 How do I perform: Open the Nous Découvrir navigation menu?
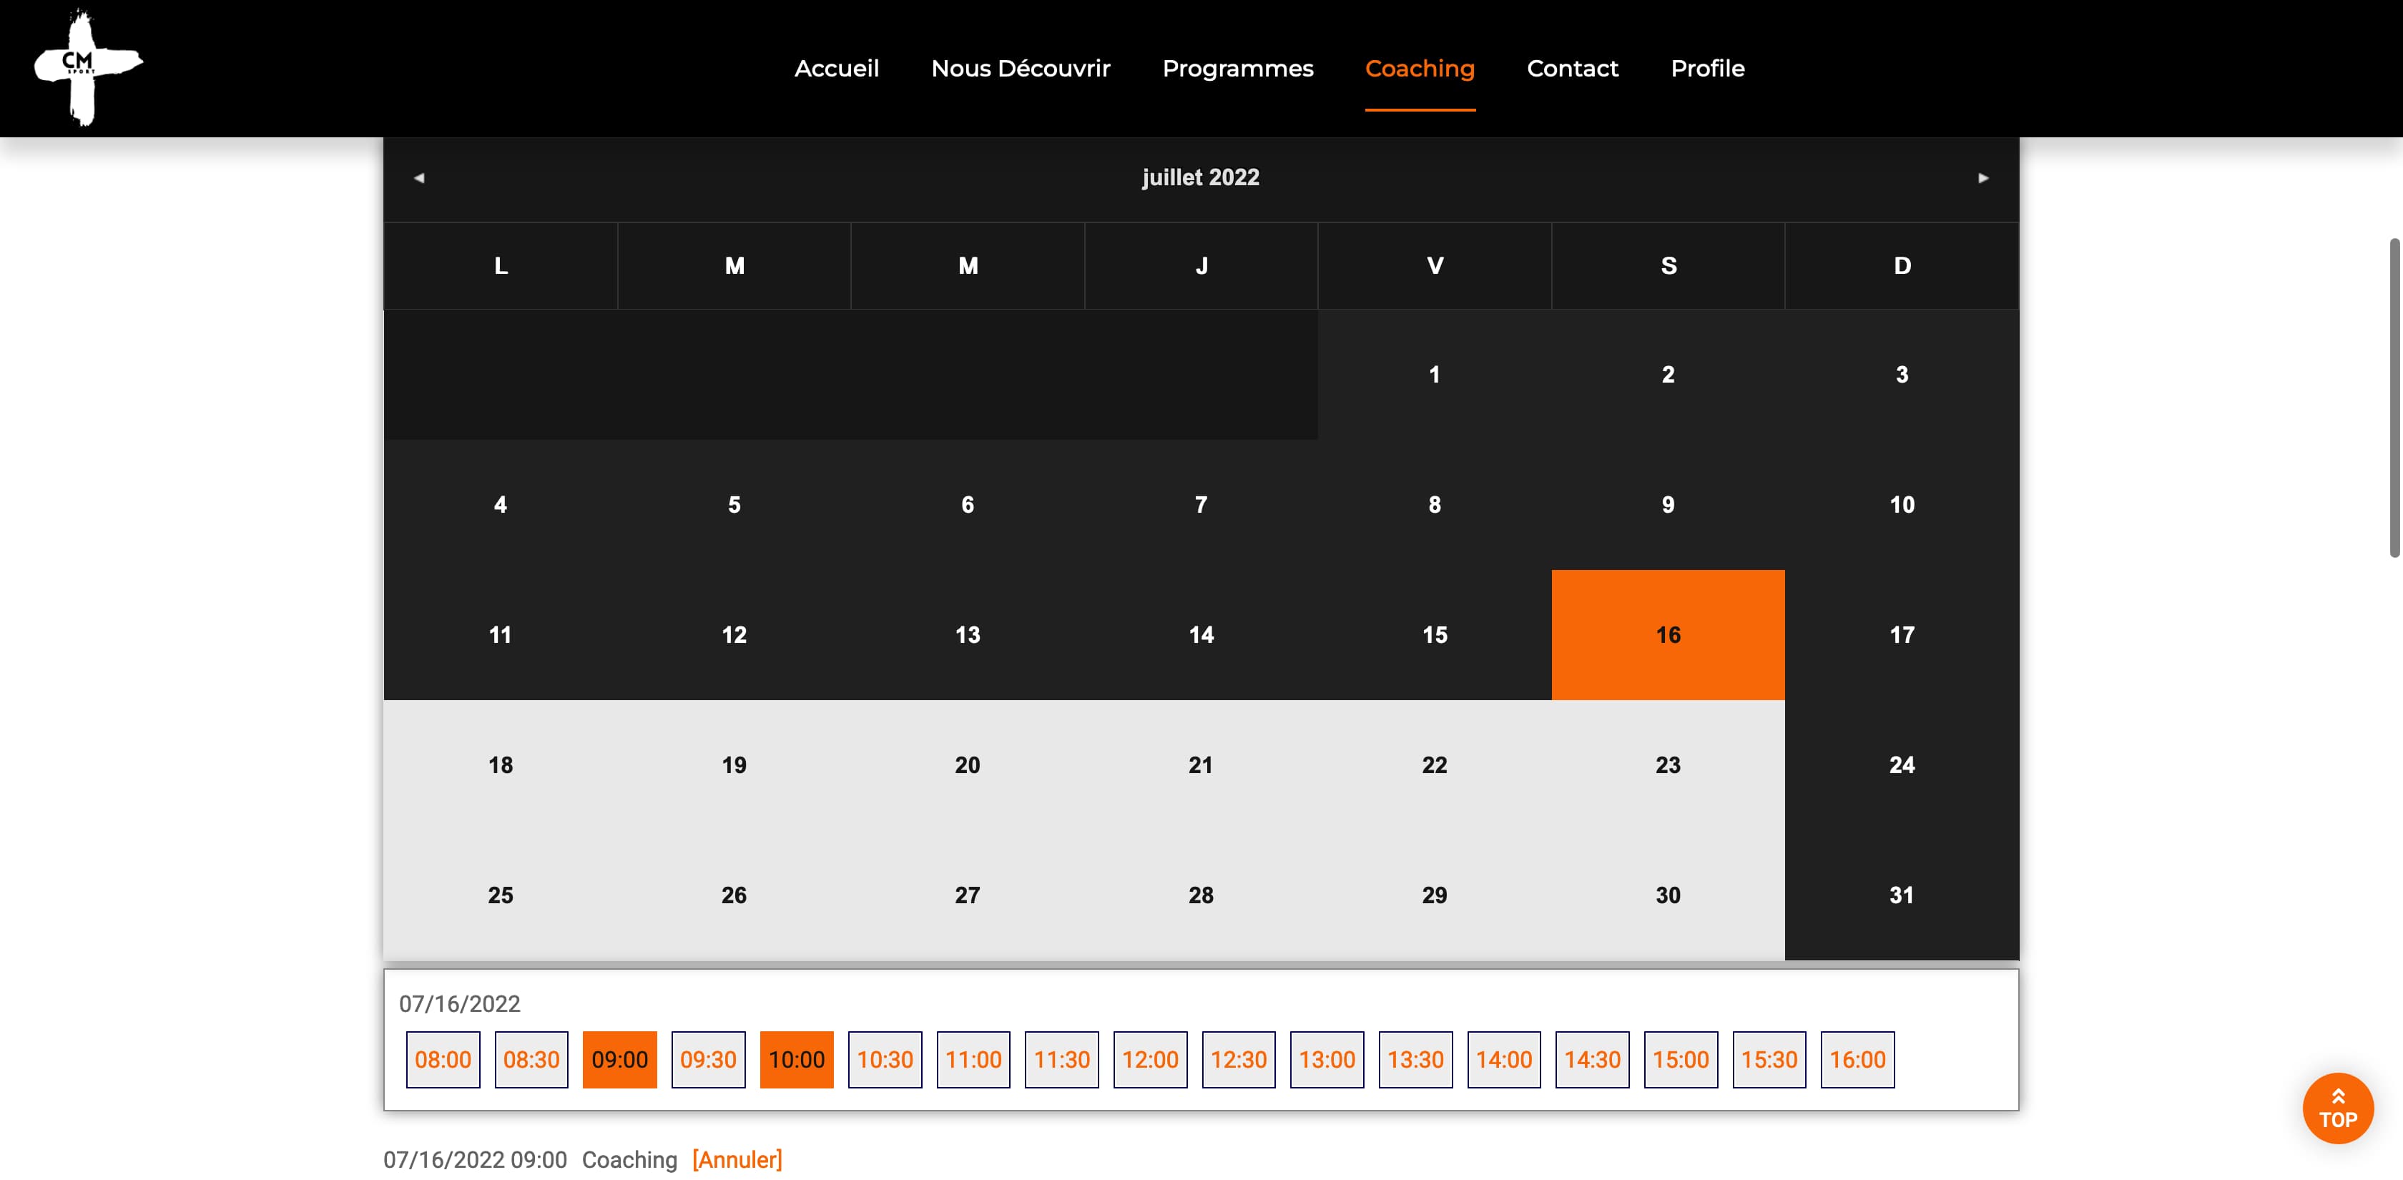pyautogui.click(x=1021, y=67)
